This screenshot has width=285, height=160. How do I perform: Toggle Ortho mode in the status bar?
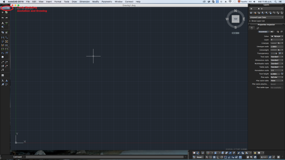pyautogui.click(x=218, y=157)
